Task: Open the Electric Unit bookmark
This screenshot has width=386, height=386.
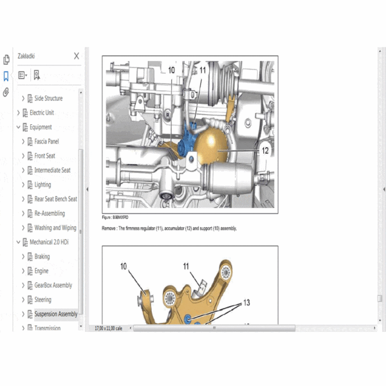Action: (x=42, y=113)
